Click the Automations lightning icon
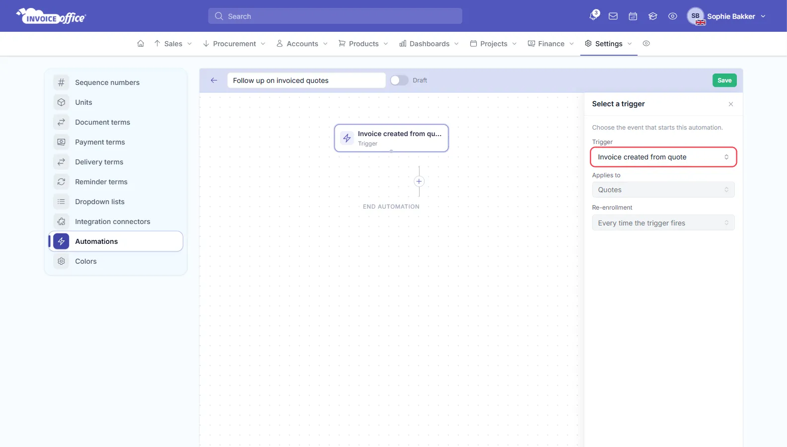Screen dimensions: 787x447 click(x=61, y=241)
